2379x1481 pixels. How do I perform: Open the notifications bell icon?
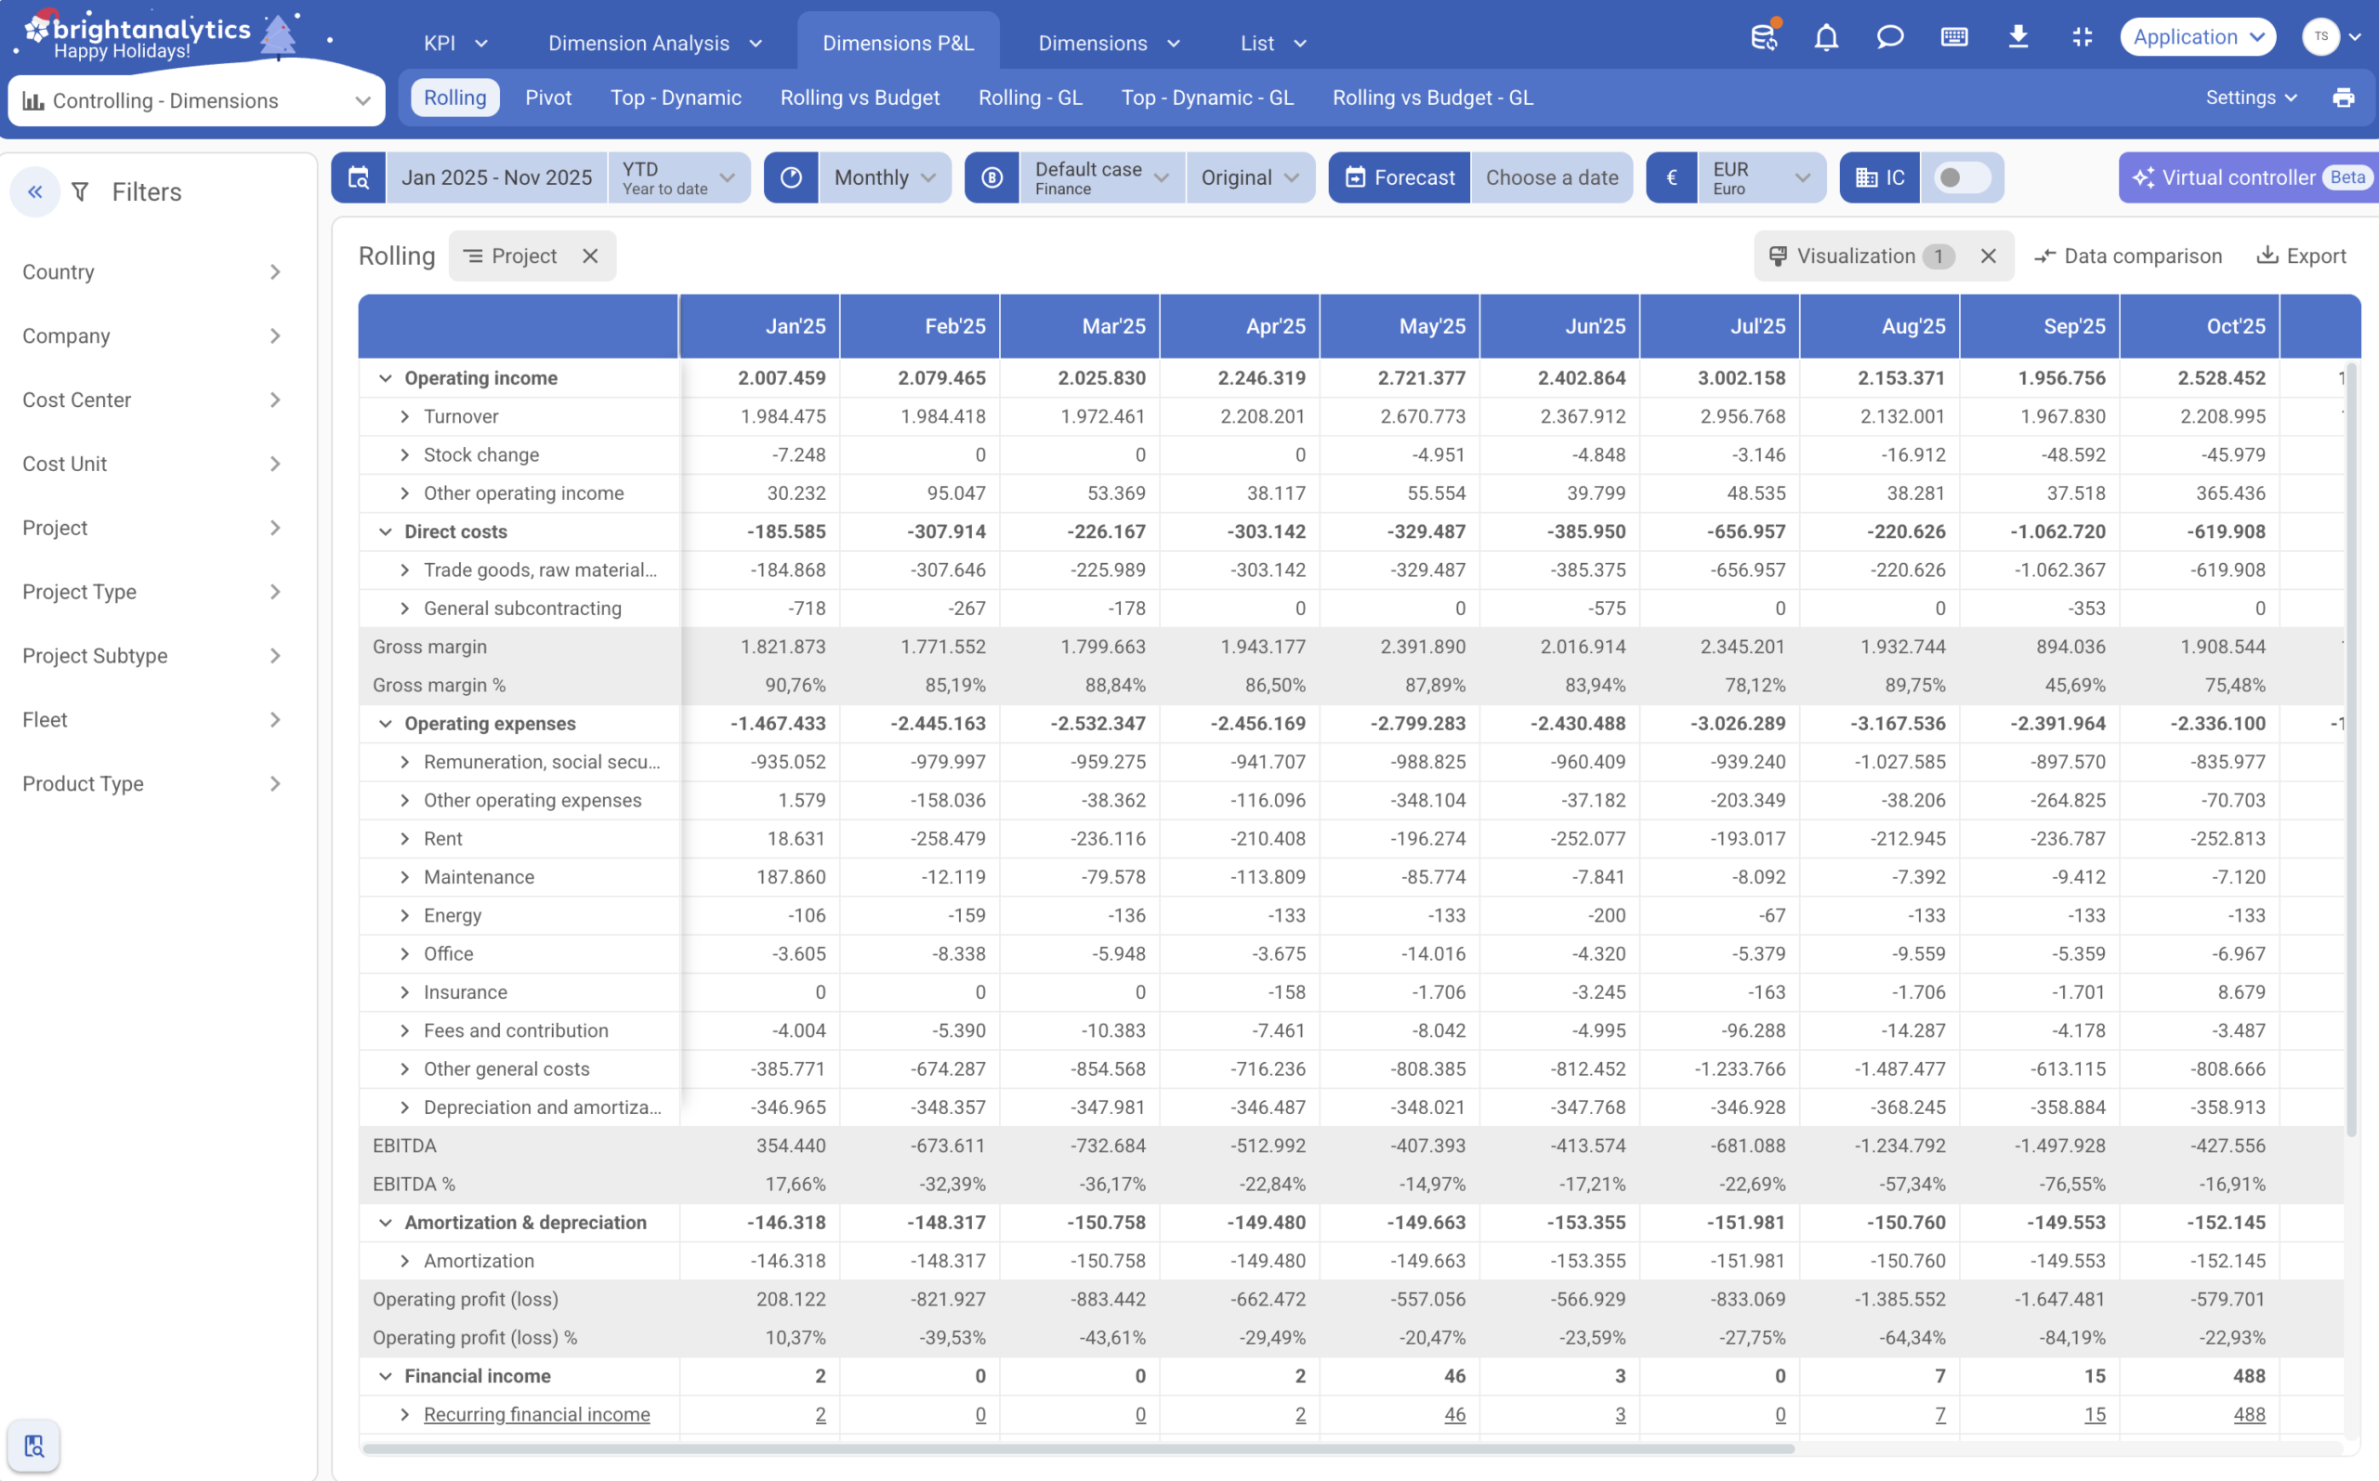point(1826,38)
